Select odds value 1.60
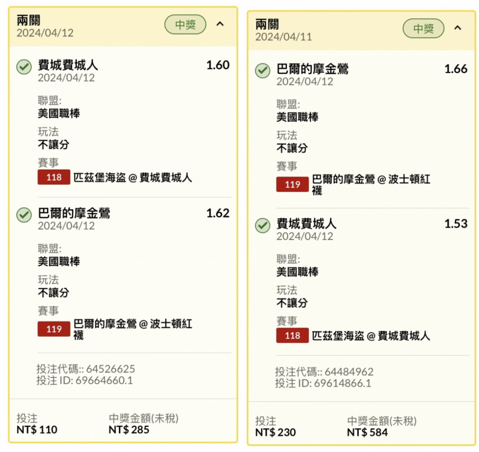Viewport: 479px width, 452px height. click(218, 65)
